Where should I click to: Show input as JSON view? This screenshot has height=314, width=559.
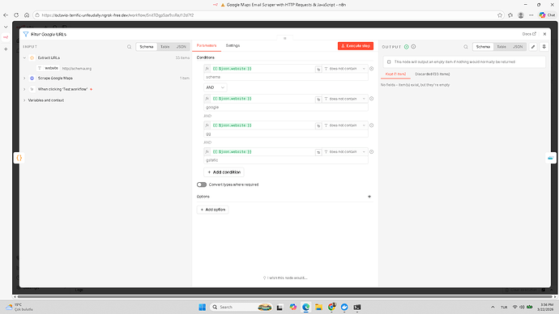(181, 47)
